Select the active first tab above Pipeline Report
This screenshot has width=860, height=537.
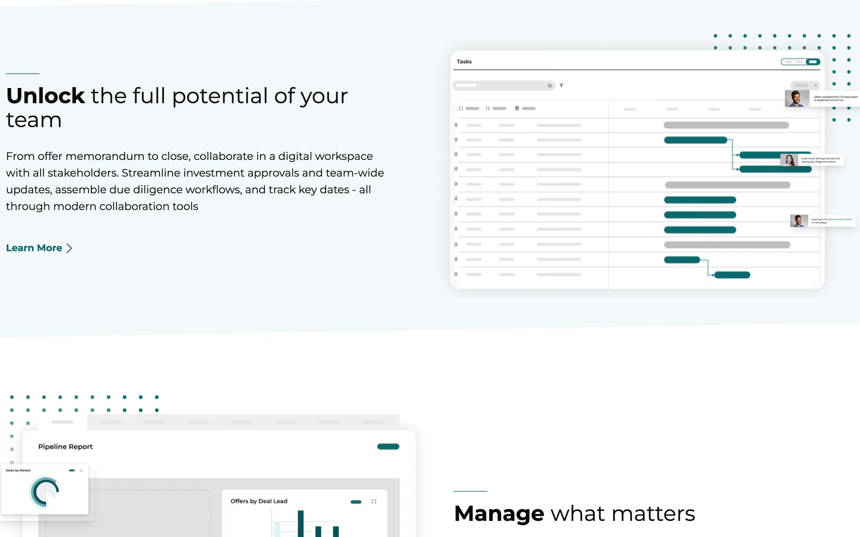pyautogui.click(x=62, y=422)
